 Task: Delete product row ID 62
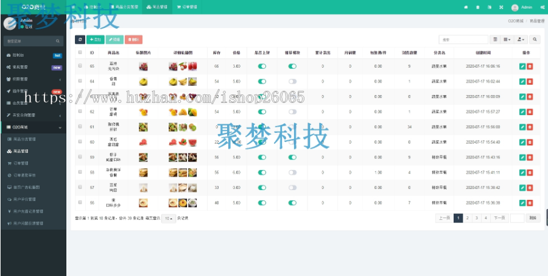(x=530, y=111)
